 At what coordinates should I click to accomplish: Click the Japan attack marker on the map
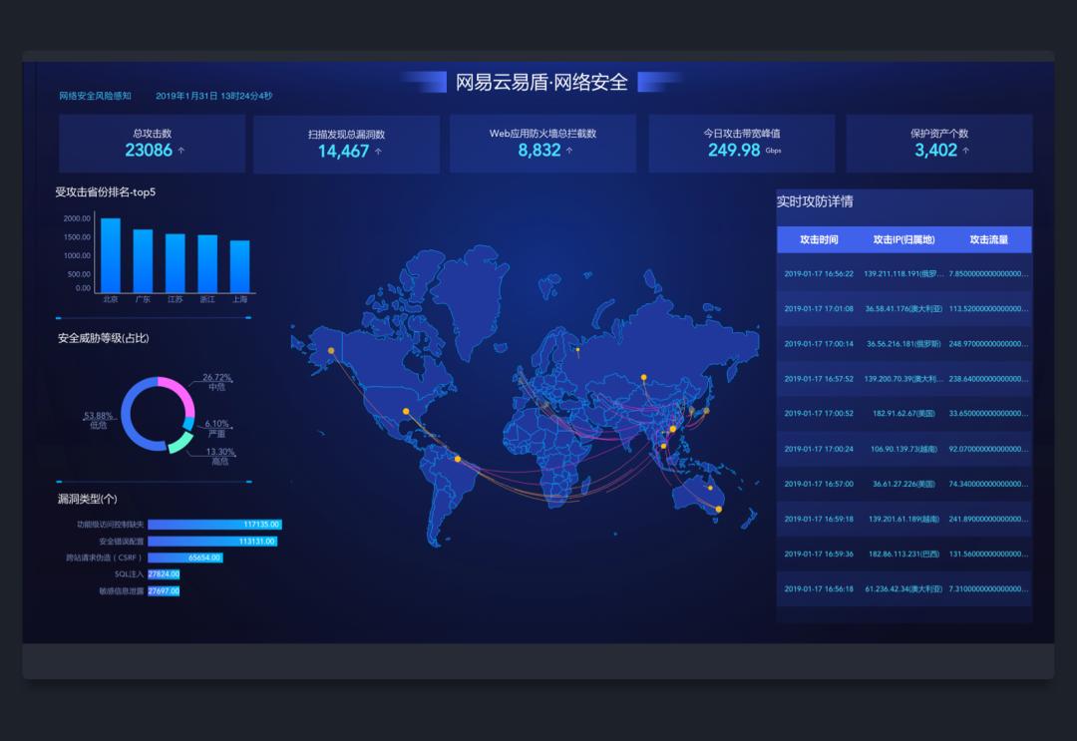point(706,411)
